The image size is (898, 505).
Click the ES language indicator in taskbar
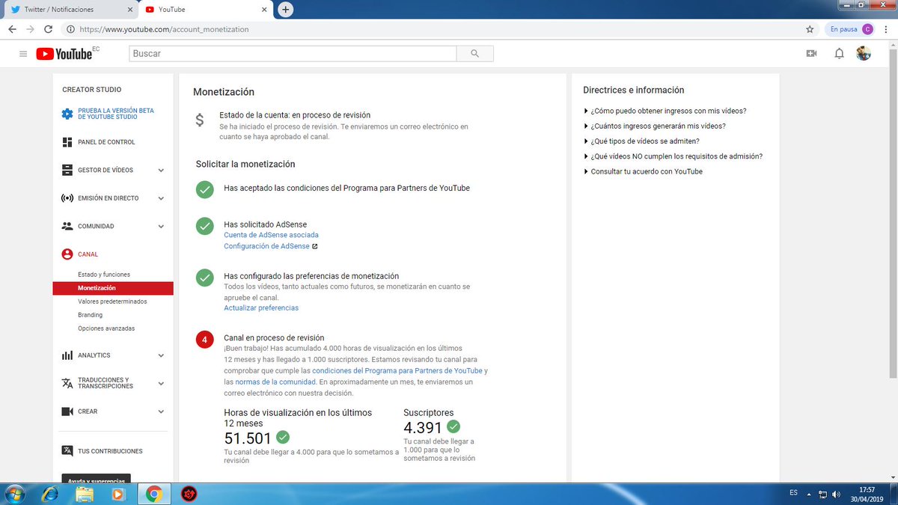click(x=793, y=493)
